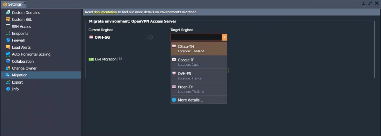Expand the settings panel to full size
This screenshot has height=136, width=381.
click(x=370, y=3)
